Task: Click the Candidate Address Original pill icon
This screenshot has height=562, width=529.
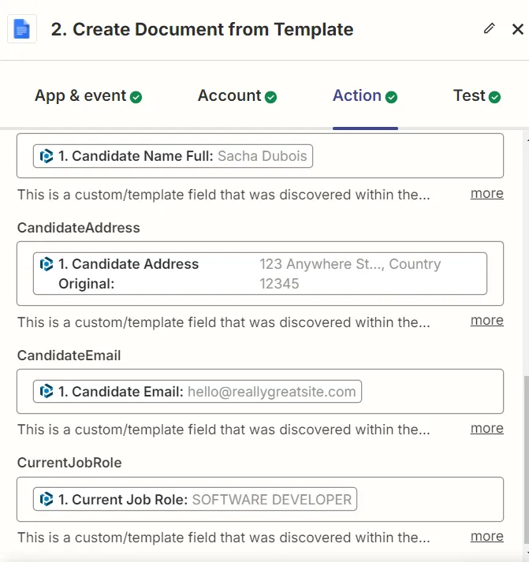Action: [x=47, y=264]
